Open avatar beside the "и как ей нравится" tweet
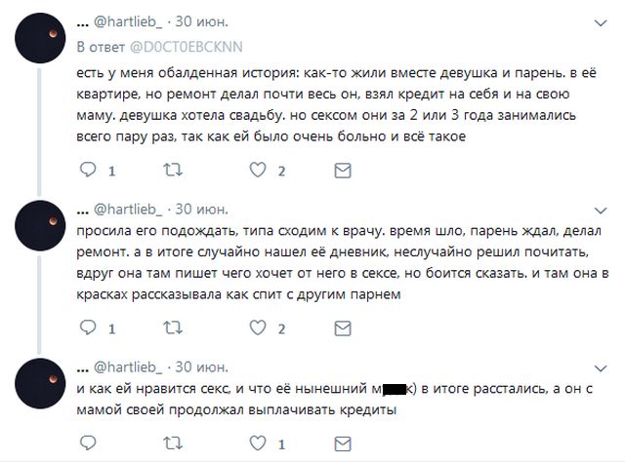This screenshot has height=463, width=625. (x=41, y=373)
